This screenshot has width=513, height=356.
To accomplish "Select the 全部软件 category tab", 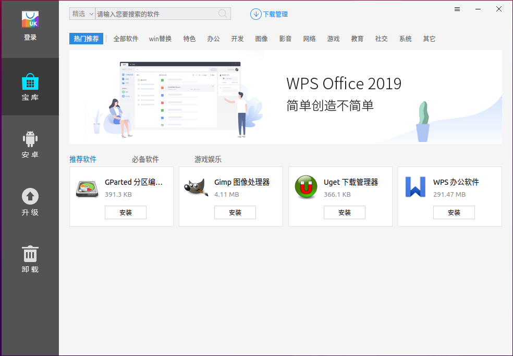I will click(126, 39).
